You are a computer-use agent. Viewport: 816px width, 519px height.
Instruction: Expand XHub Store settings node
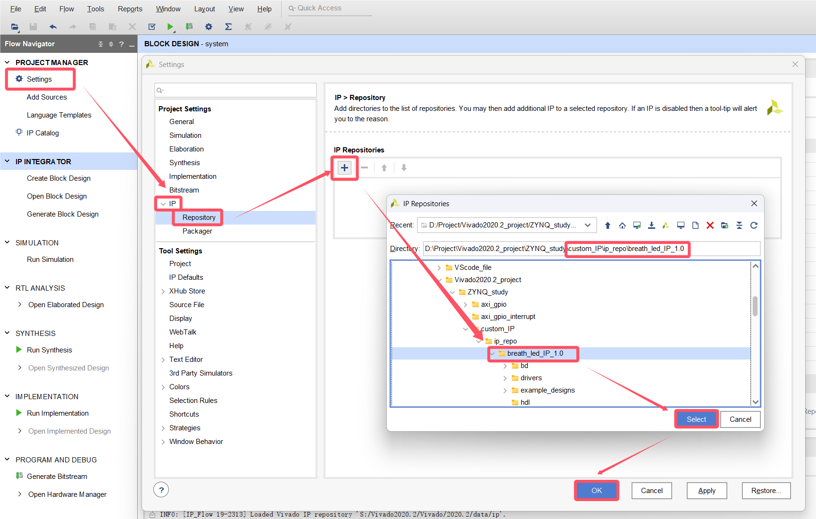point(163,292)
